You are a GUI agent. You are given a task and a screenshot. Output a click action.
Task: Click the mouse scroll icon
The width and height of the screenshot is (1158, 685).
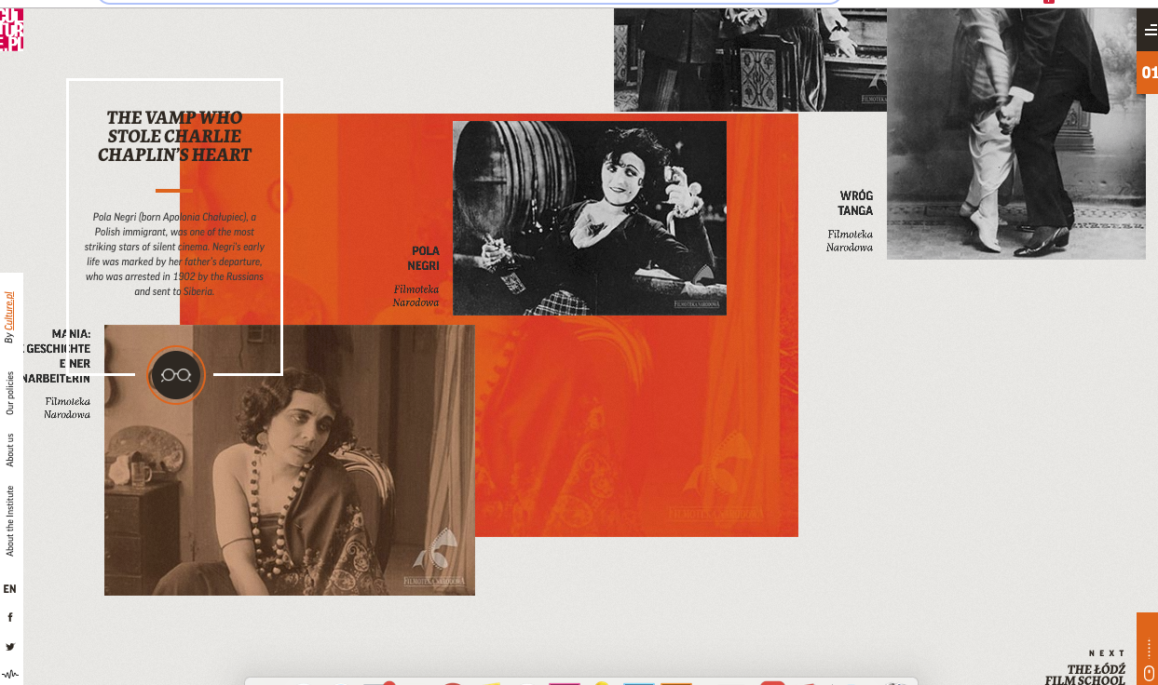(1148, 673)
